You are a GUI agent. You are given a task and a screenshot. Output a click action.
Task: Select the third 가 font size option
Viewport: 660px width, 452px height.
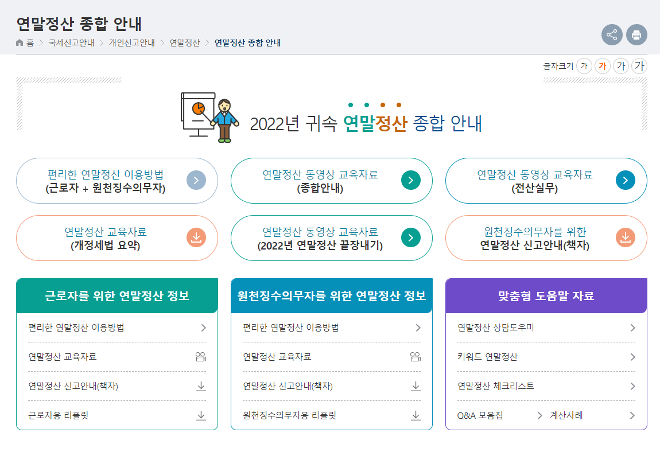pos(620,66)
